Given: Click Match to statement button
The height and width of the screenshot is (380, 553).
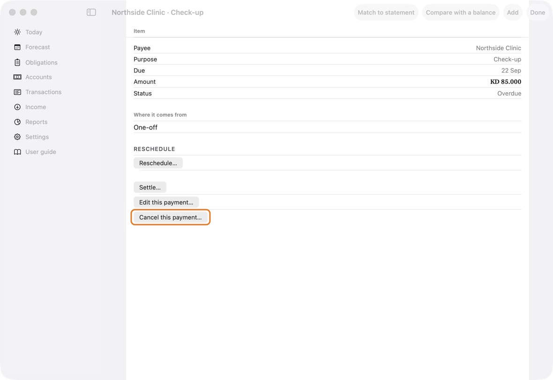Looking at the screenshot, I should click(386, 12).
